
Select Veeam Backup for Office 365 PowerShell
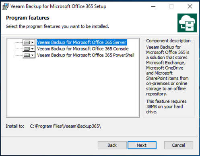pos(86,55)
